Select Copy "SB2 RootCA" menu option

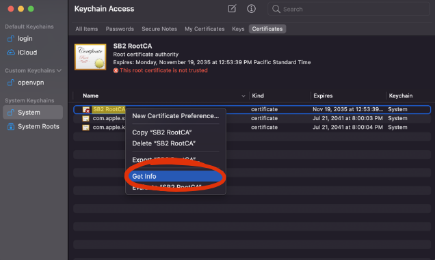(162, 132)
